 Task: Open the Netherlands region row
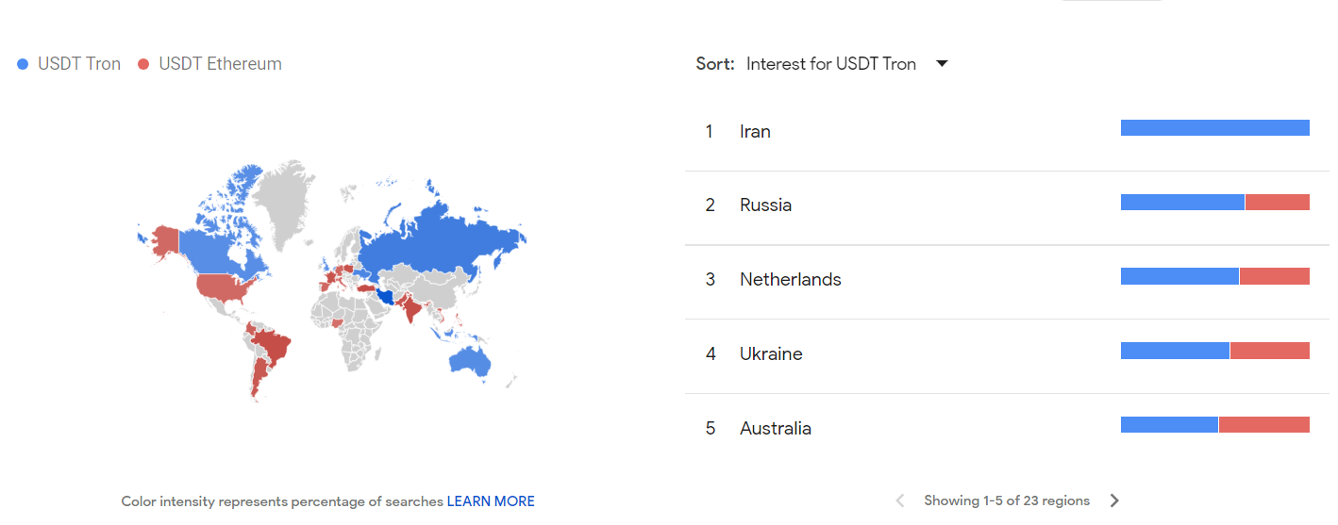point(1007,279)
